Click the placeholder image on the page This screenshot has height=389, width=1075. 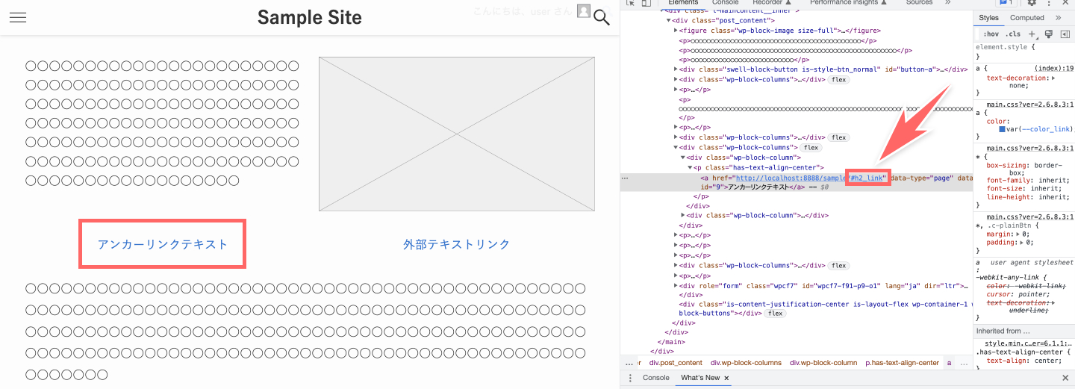pyautogui.click(x=457, y=134)
